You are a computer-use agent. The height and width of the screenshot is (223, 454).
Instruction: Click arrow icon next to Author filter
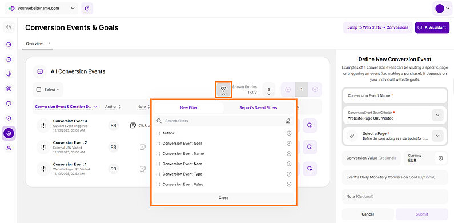coord(289,133)
